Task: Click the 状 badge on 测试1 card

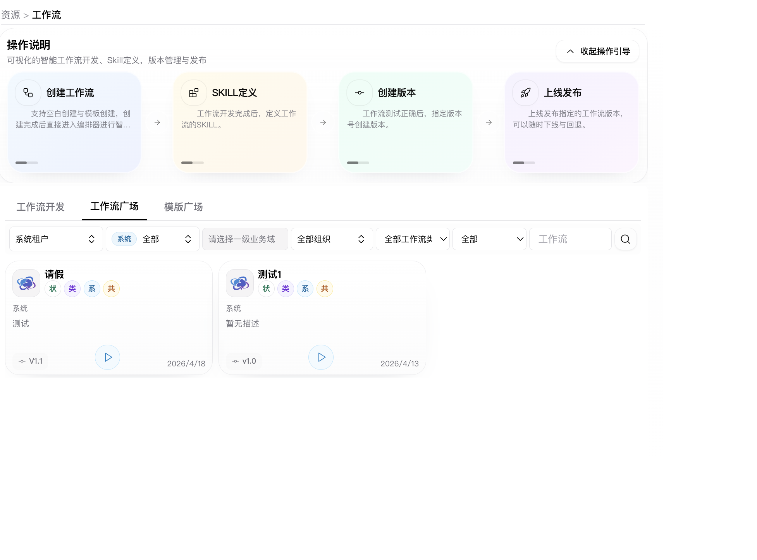Action: [x=266, y=289]
